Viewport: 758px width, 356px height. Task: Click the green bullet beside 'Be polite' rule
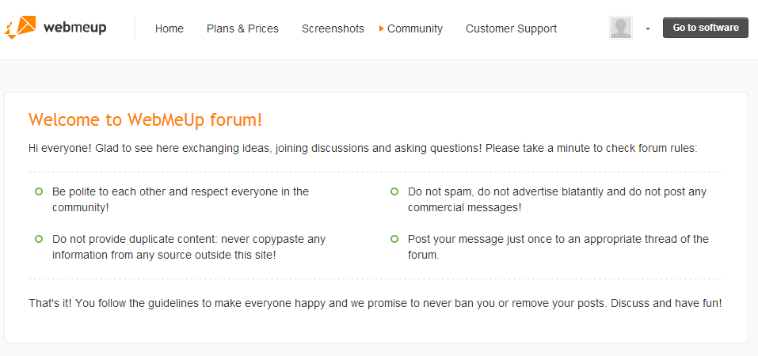point(39,191)
